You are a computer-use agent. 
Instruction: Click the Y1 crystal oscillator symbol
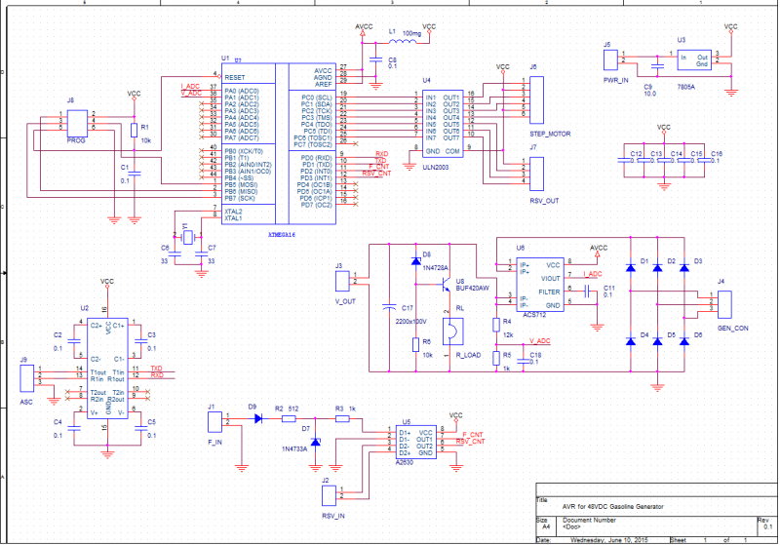(186, 236)
